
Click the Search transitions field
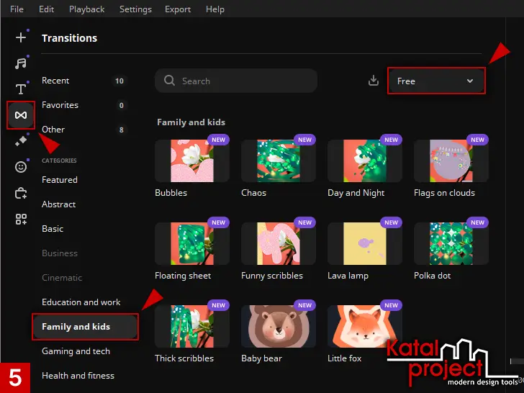coord(236,81)
